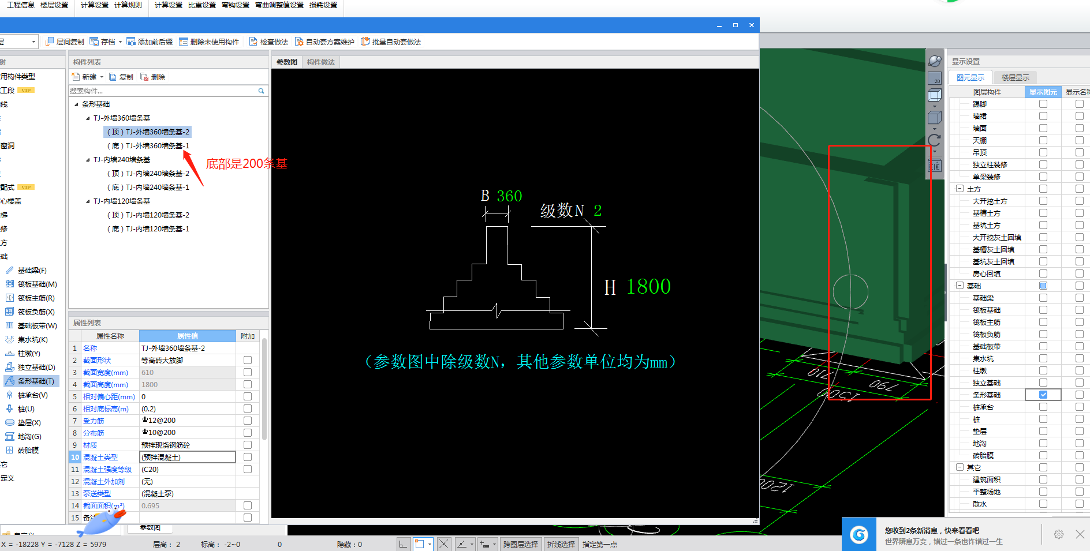Select the 独立基础(D) isolated foundation icon

point(10,367)
